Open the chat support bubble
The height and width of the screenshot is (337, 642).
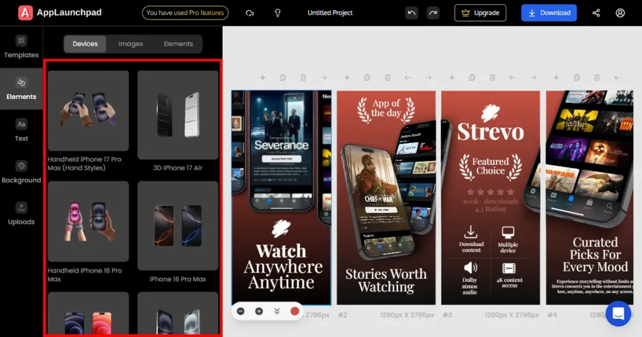[618, 314]
